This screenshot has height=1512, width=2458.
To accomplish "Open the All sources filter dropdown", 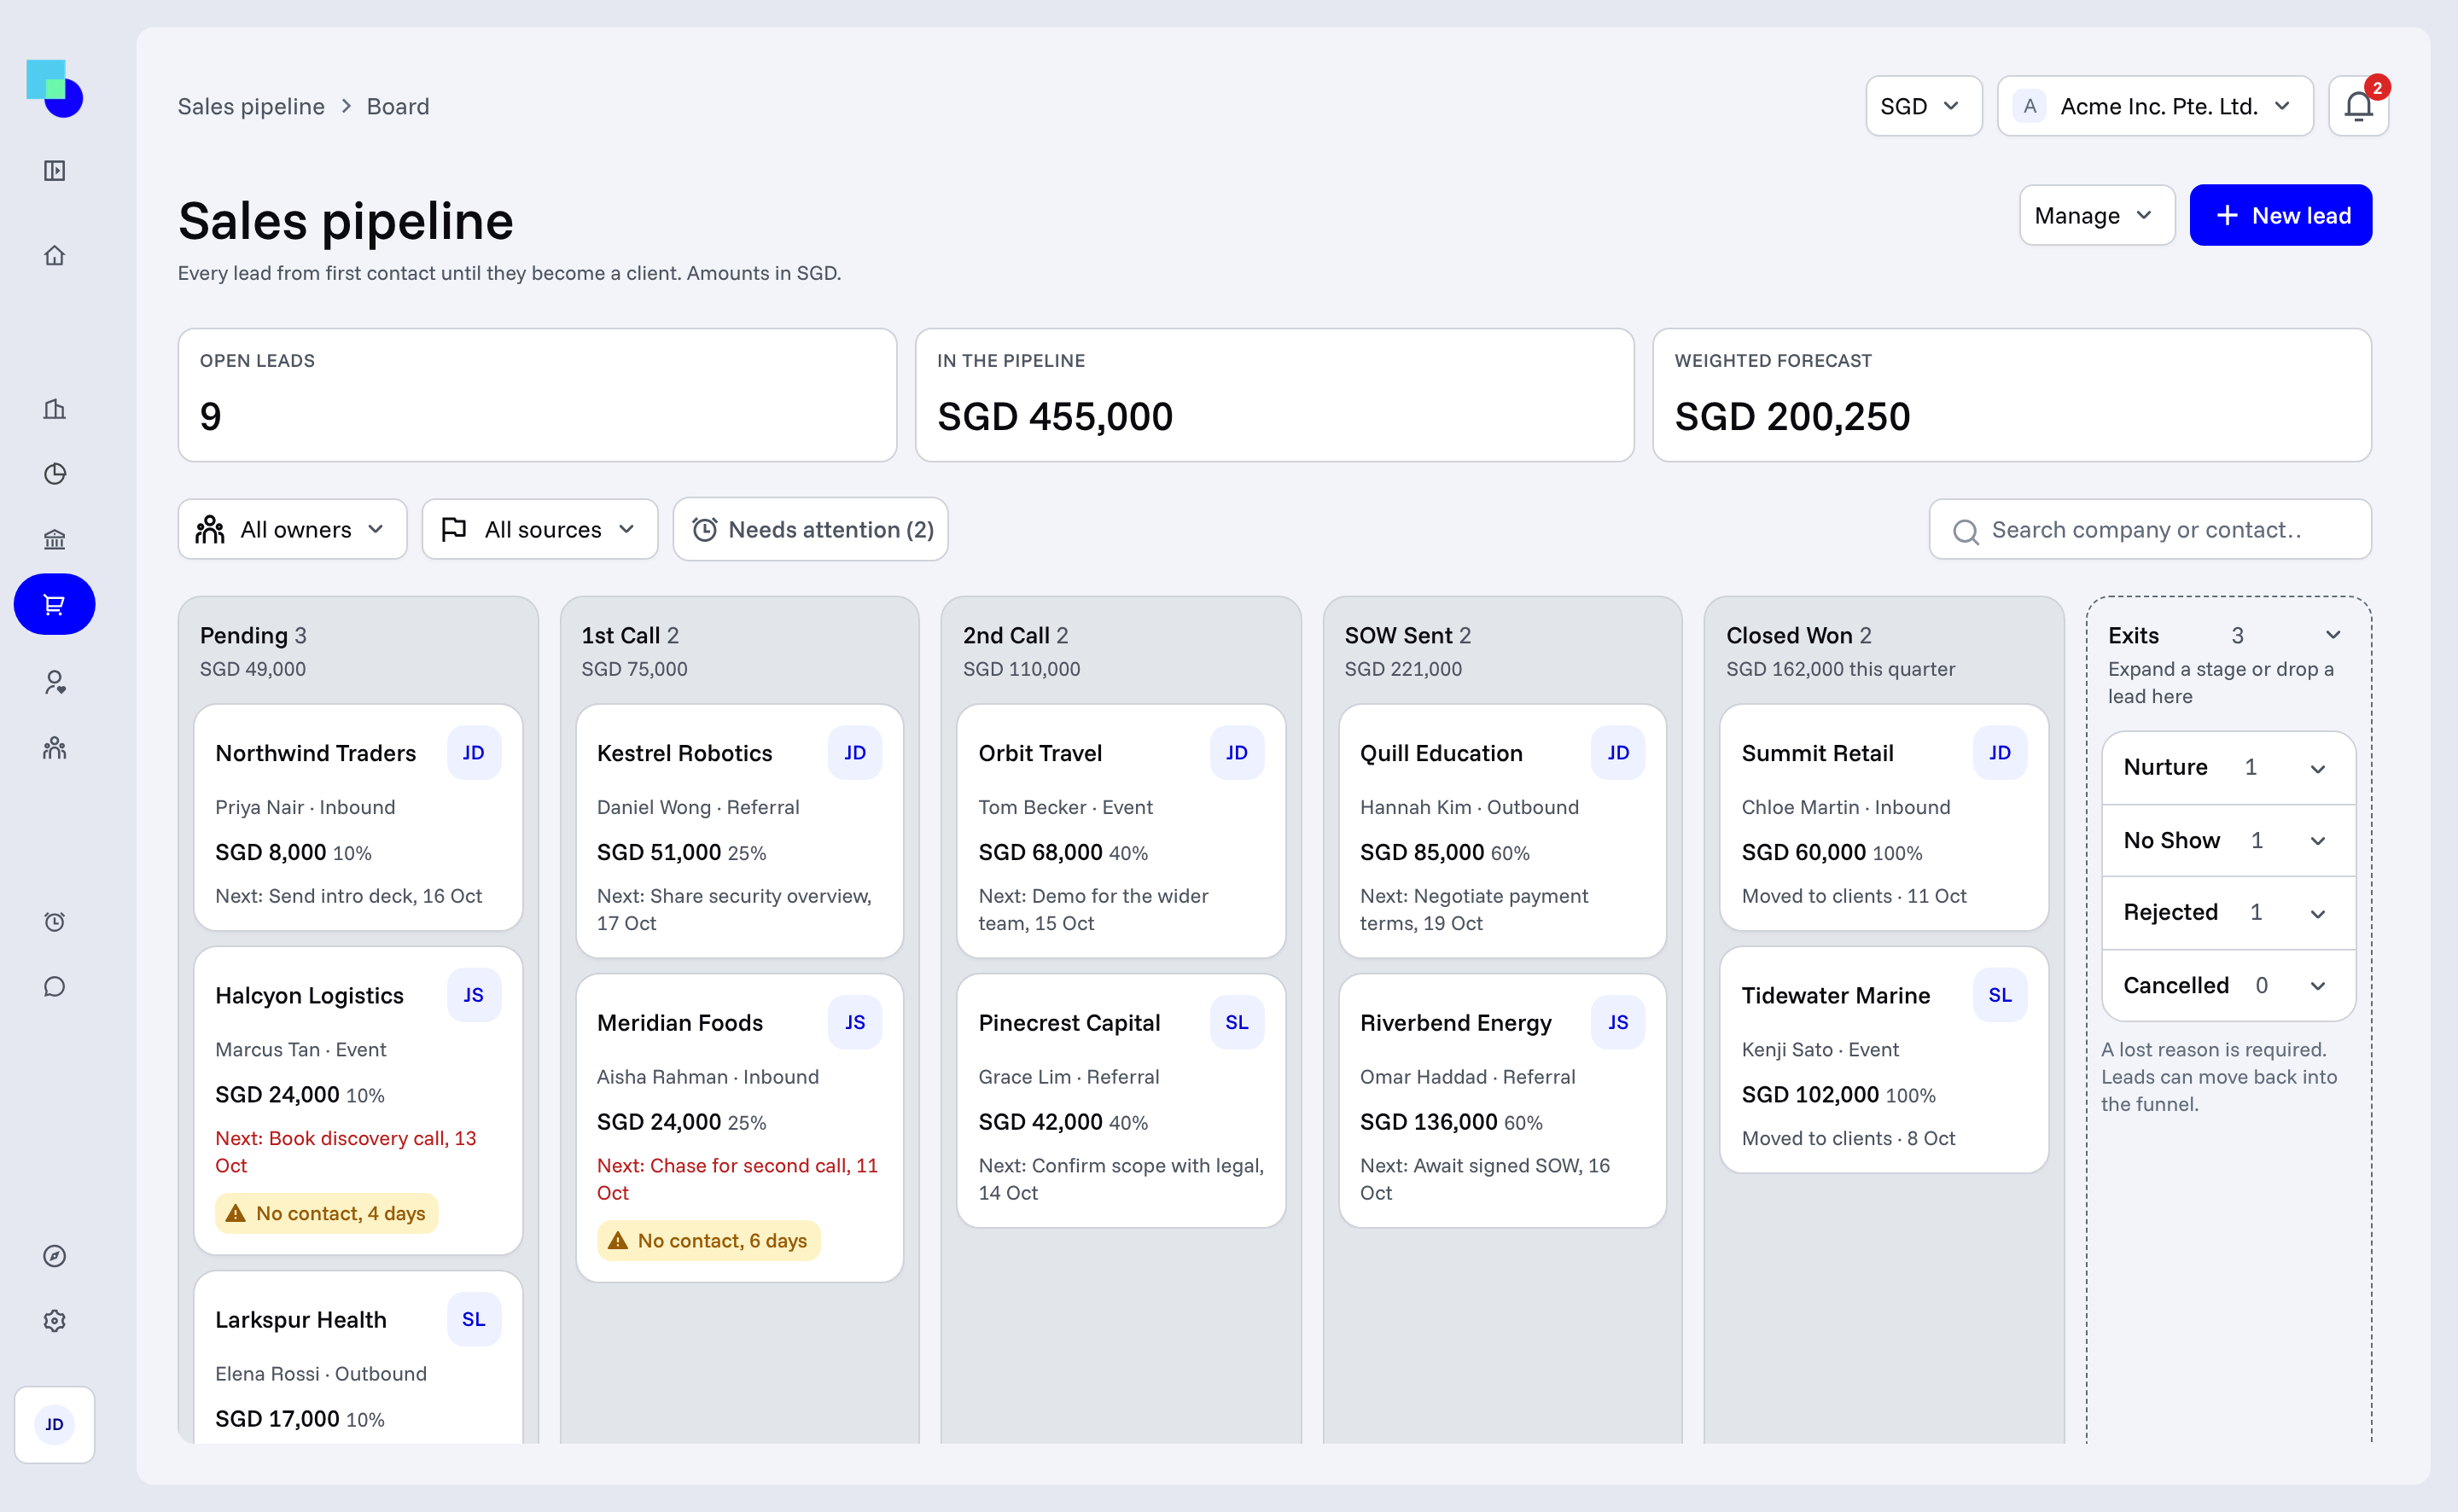I will click(x=540, y=529).
